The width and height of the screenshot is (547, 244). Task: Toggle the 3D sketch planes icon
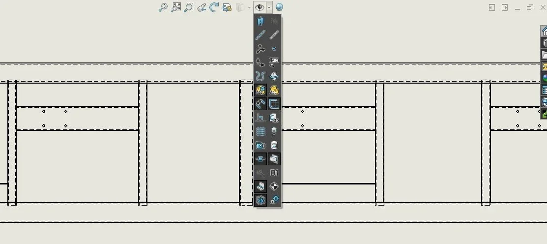pyautogui.click(x=274, y=118)
